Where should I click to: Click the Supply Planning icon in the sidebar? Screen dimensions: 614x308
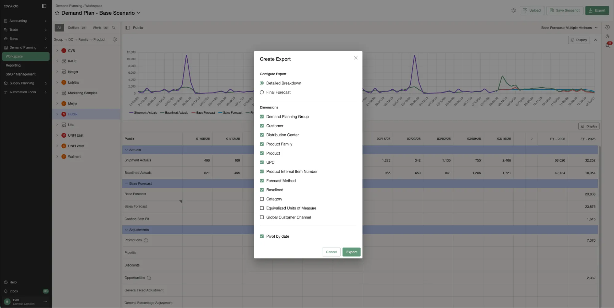point(6,83)
